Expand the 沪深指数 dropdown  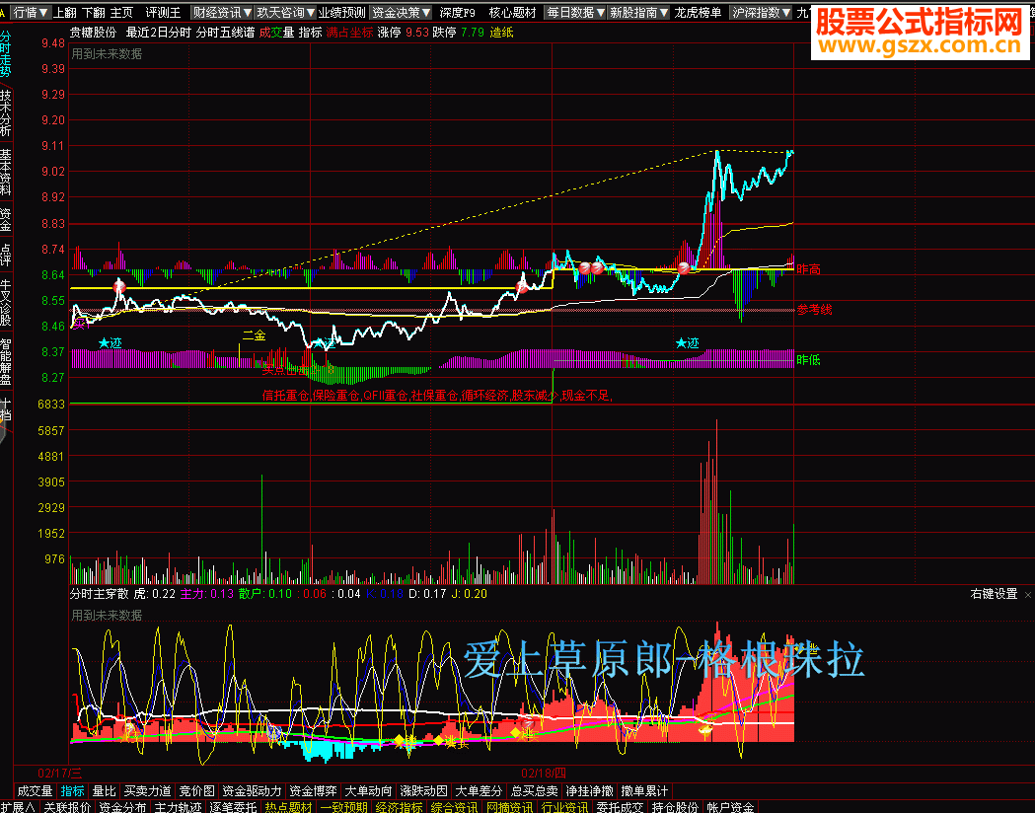click(x=761, y=13)
